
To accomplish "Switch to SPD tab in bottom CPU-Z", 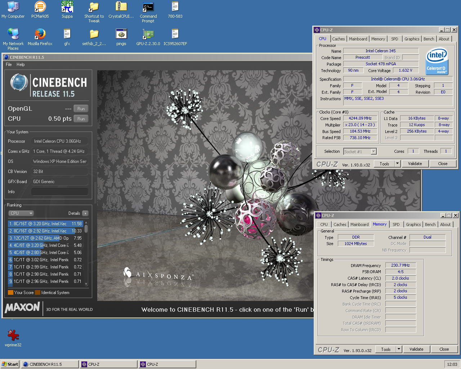I will click(x=396, y=224).
